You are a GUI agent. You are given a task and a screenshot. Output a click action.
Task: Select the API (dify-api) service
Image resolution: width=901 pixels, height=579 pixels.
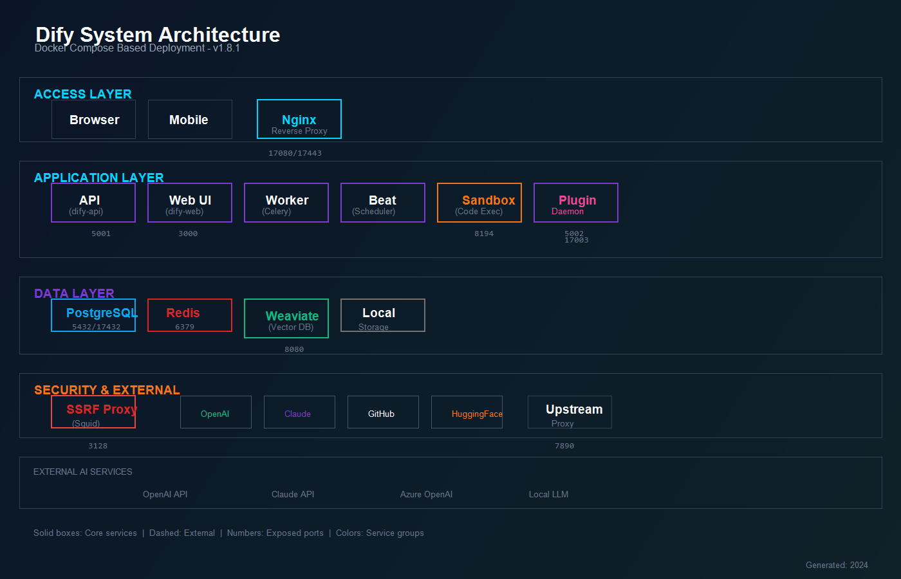[93, 202]
